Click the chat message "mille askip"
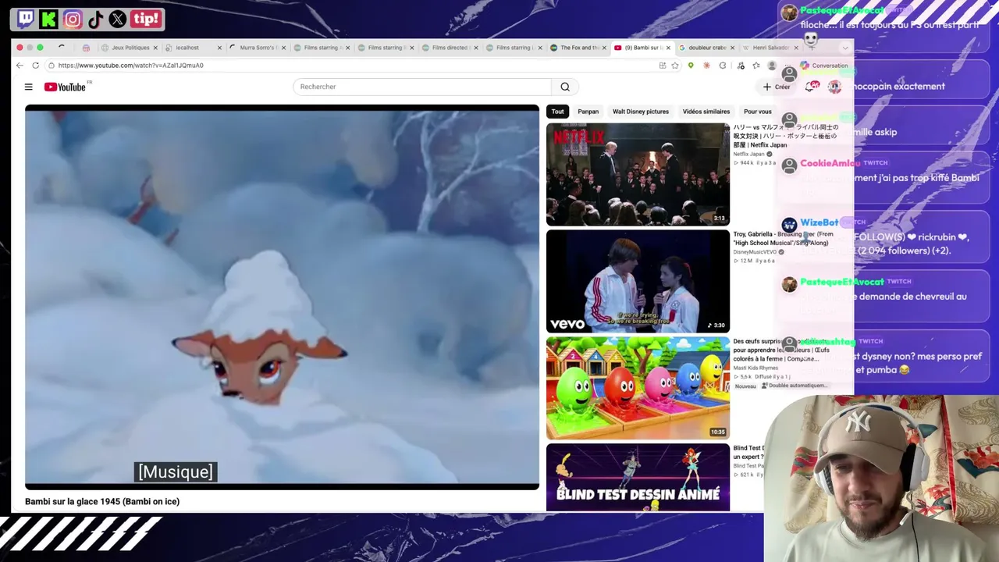The width and height of the screenshot is (999, 562). point(875,132)
